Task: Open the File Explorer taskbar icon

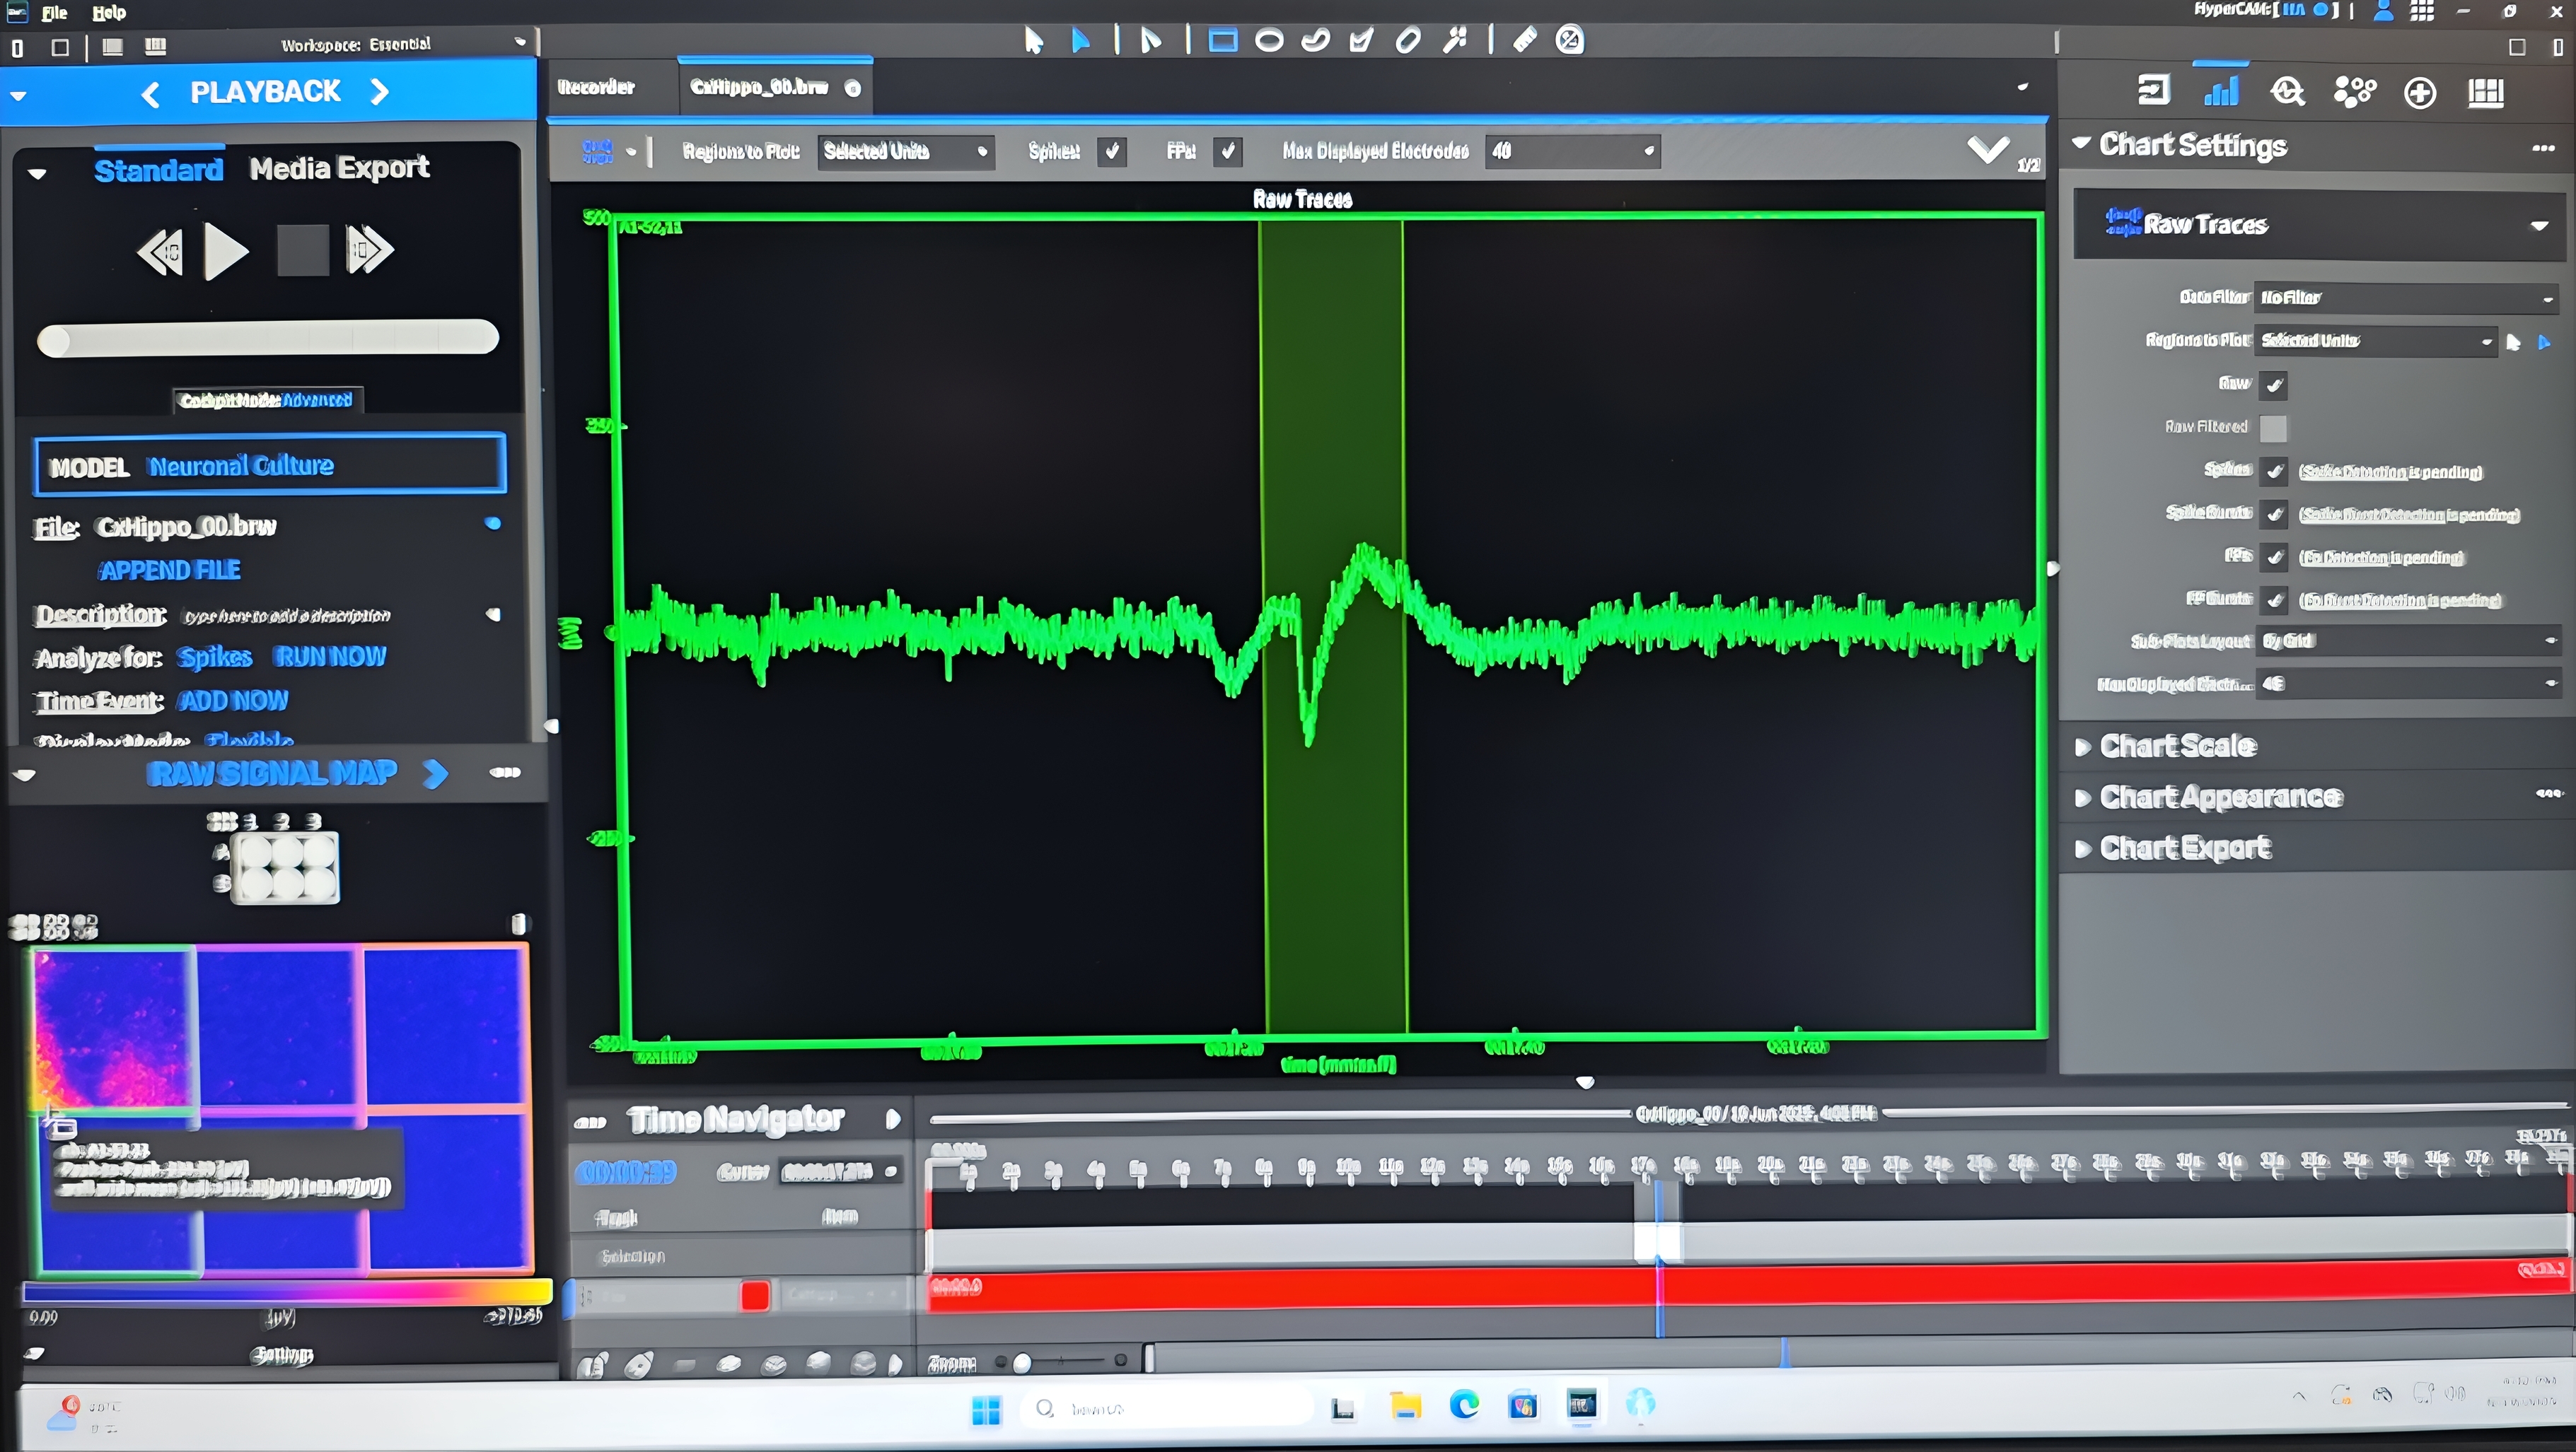Action: 1406,1407
